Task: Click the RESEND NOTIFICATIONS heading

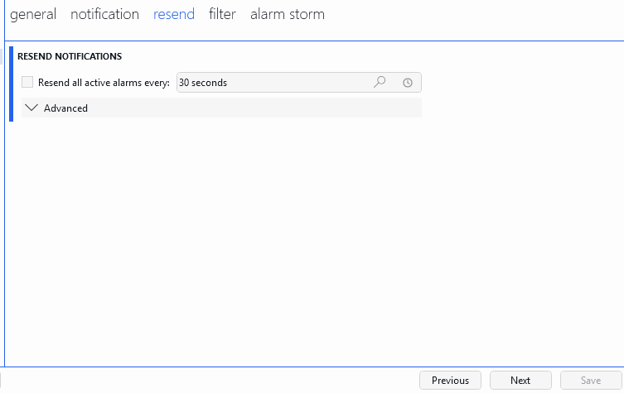Action: [x=70, y=56]
